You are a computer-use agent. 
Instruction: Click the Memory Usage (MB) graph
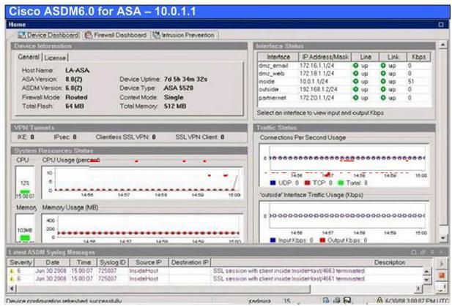[x=142, y=229]
